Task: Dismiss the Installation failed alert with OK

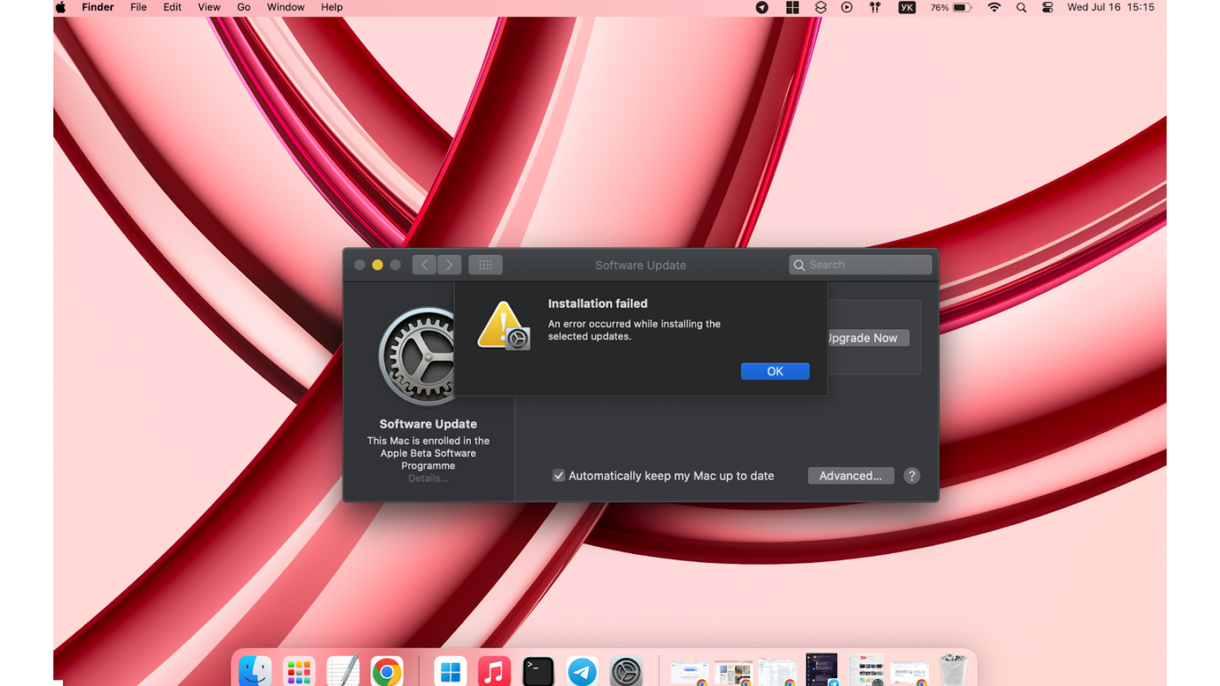Action: click(775, 371)
